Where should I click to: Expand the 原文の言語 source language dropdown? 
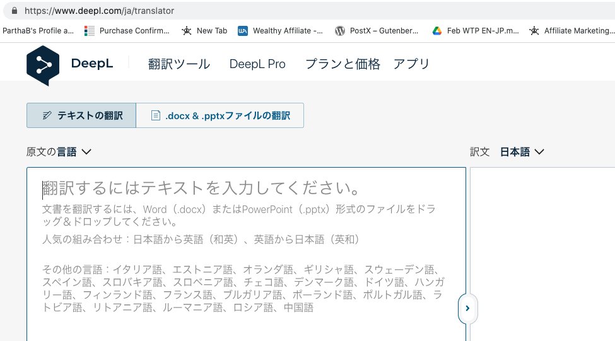59,152
